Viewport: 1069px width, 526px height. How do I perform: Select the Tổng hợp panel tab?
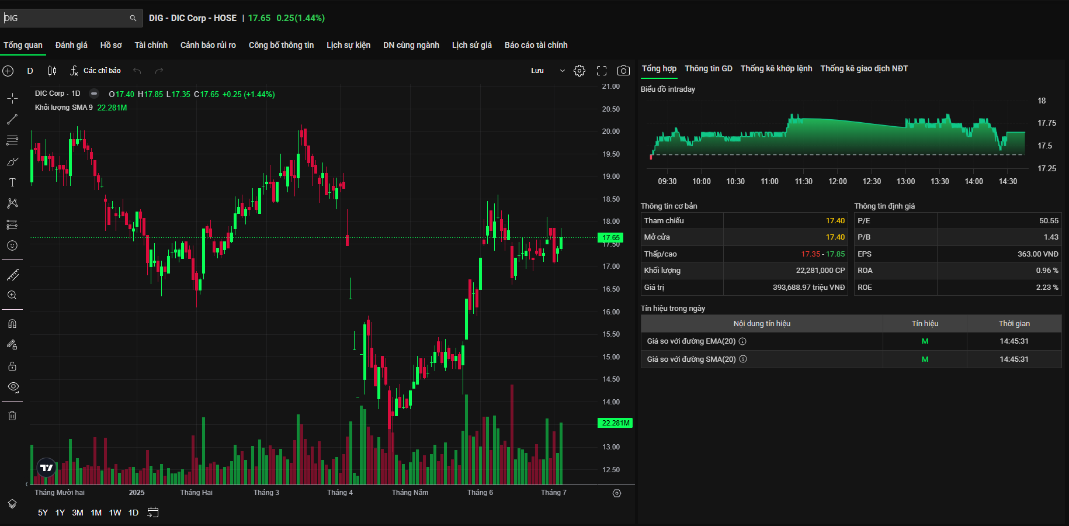(x=659, y=68)
